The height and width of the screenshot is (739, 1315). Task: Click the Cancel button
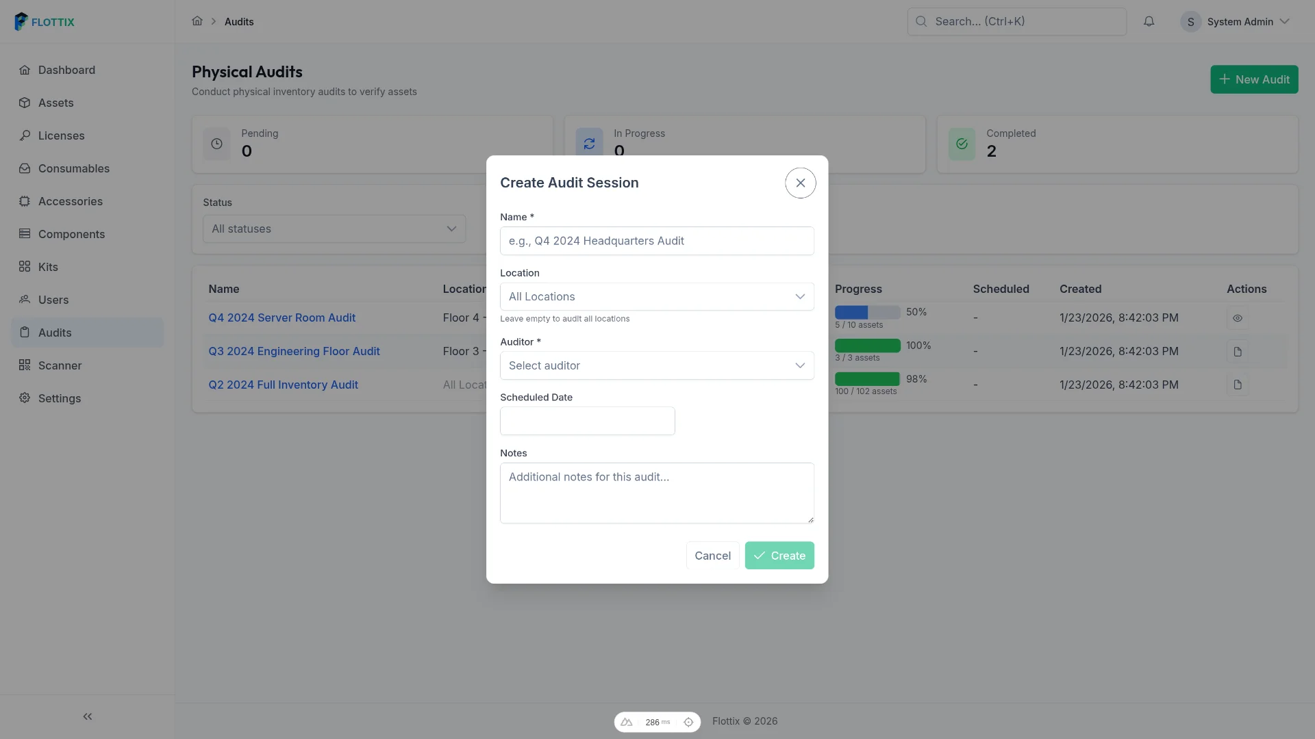click(712, 556)
